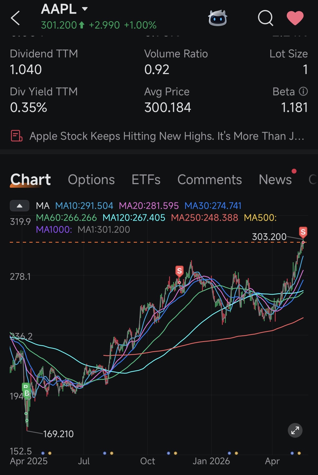Tap the red news document icon

(x=16, y=136)
